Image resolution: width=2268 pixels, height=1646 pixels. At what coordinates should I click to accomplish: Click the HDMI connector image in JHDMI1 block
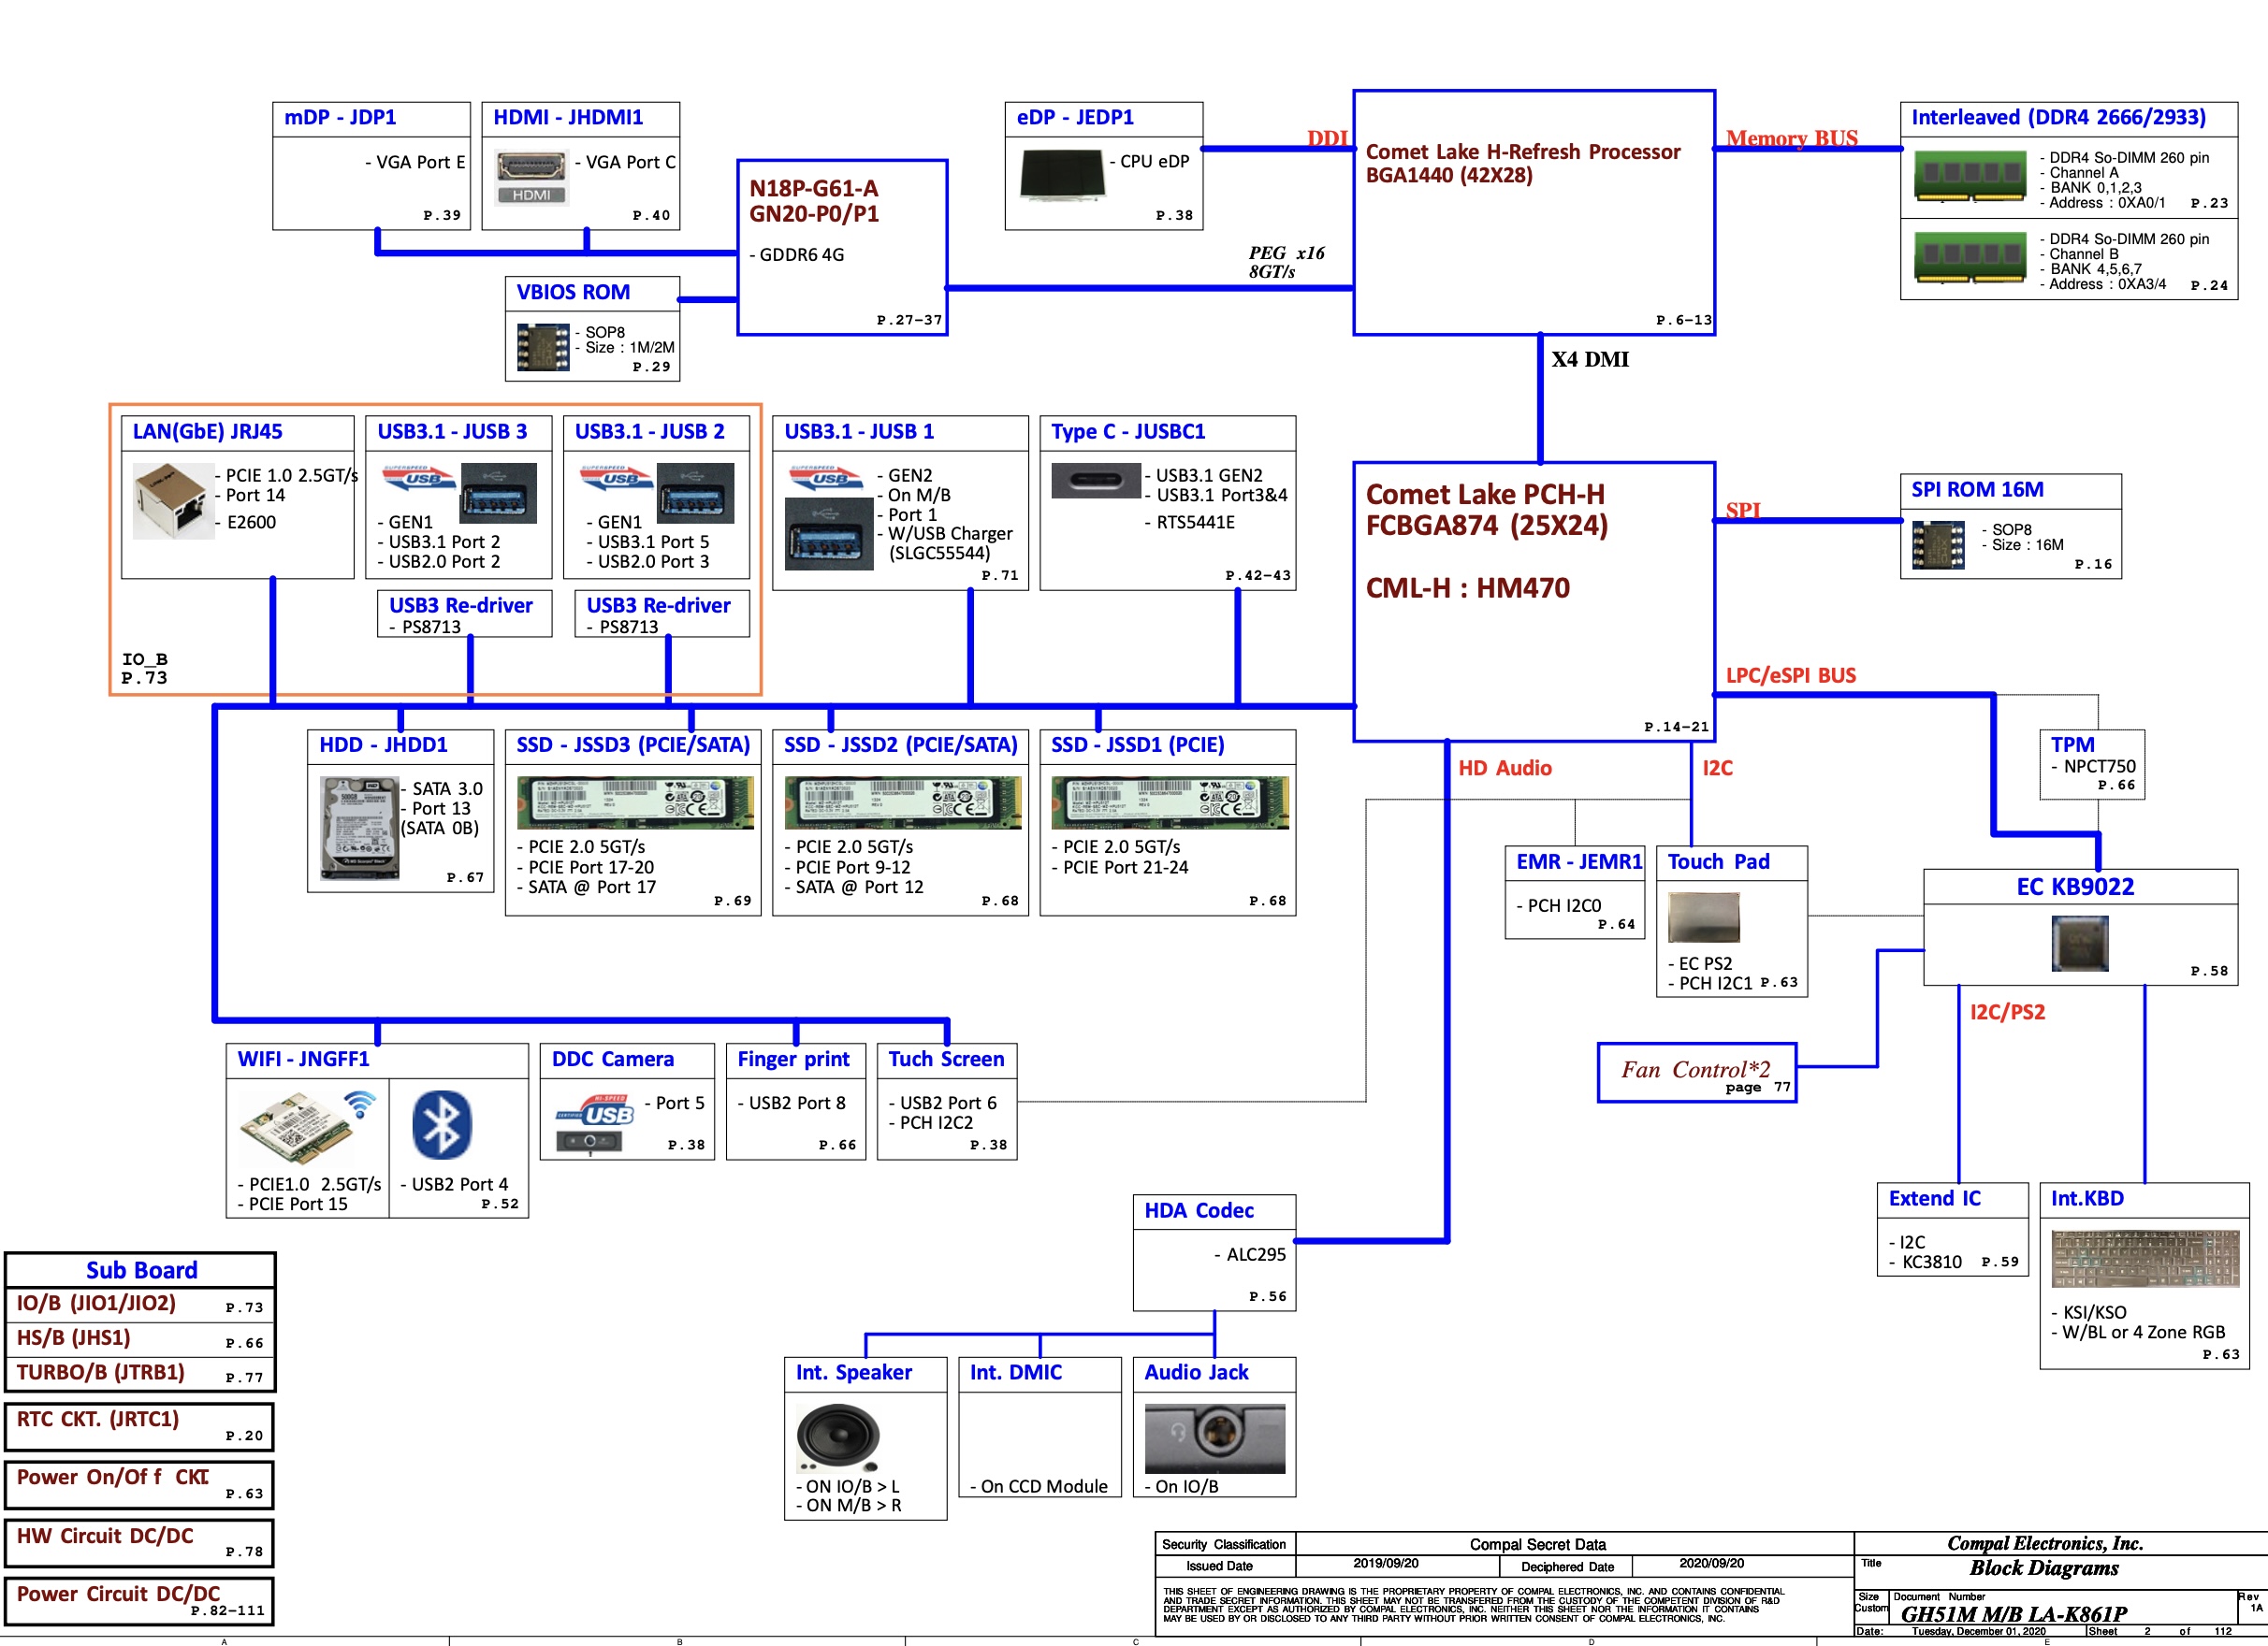(x=531, y=176)
